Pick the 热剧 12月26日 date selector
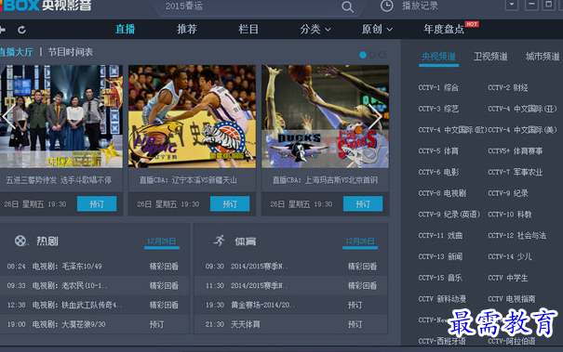Image resolution: width=563 pixels, height=352 pixels. 162,241
